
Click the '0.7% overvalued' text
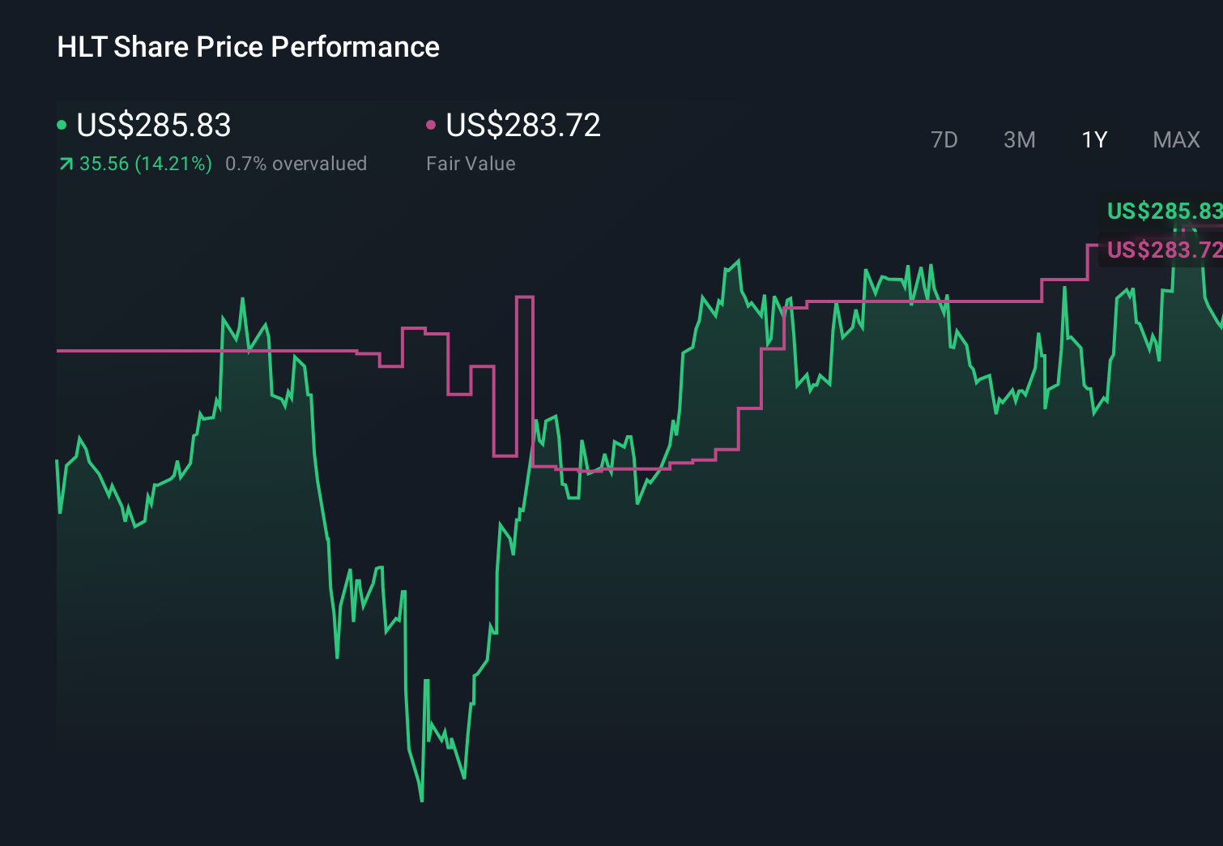click(296, 164)
